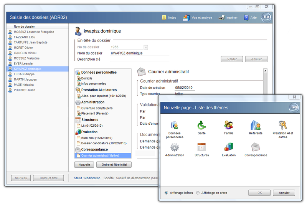Enable Affichage icônes radio button
Screen dimensions: 307x205
click(166, 193)
